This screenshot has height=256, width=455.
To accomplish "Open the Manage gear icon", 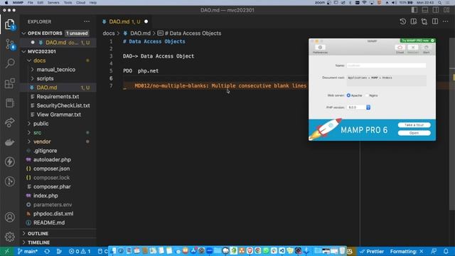I will point(10,237).
